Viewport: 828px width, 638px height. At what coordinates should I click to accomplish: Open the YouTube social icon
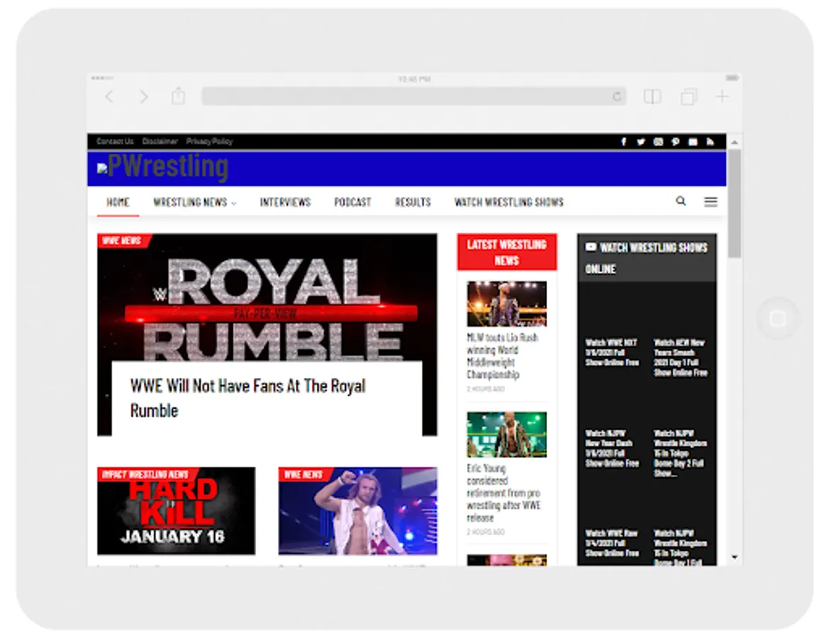(x=692, y=142)
